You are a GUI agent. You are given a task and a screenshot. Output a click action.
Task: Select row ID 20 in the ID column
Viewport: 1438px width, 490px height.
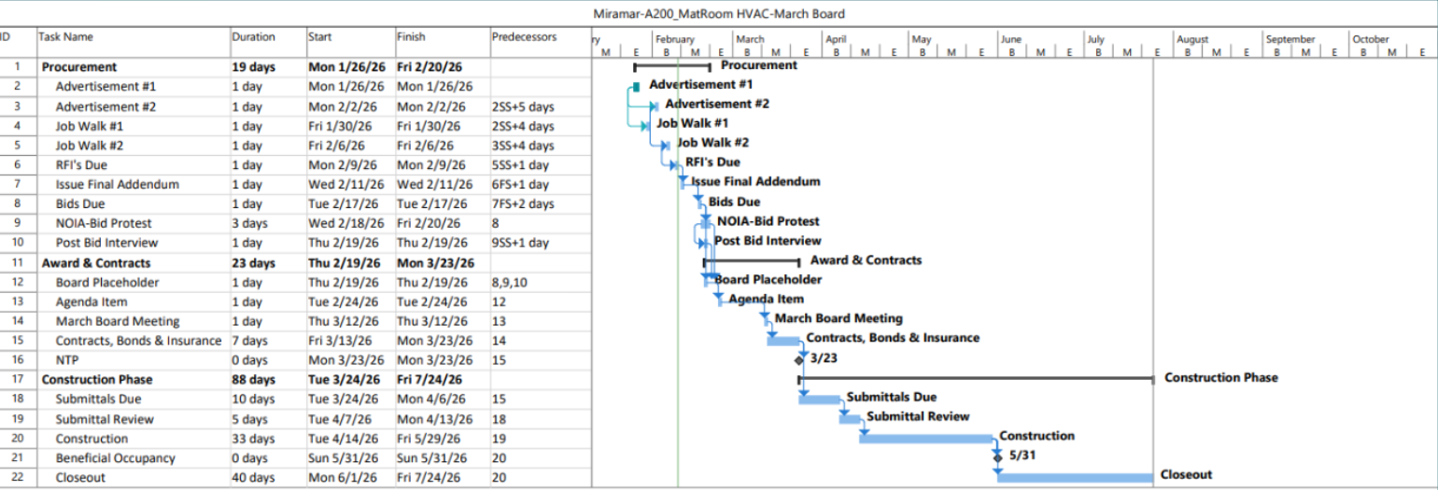click(x=17, y=439)
